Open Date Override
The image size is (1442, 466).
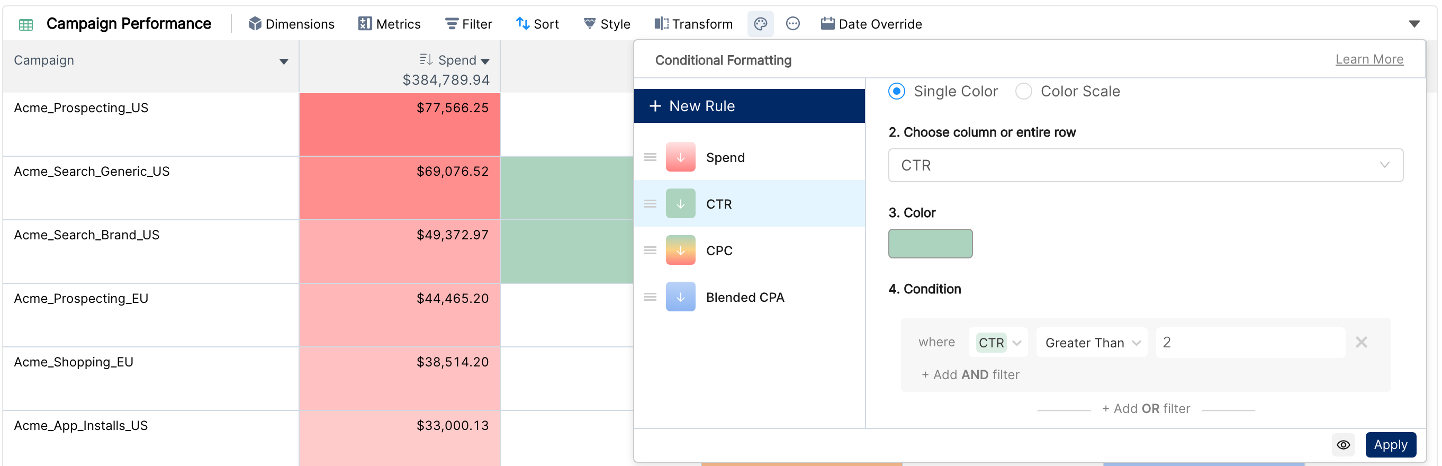[871, 24]
